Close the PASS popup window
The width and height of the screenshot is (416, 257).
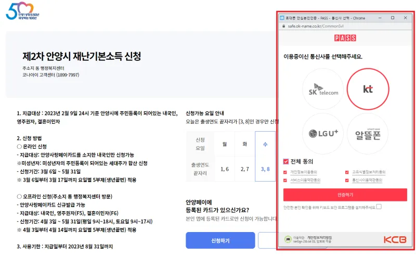click(406, 18)
